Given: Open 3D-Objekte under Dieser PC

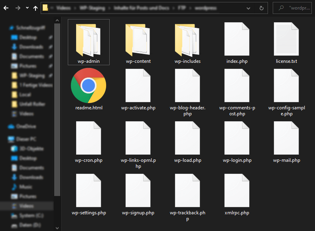Looking at the screenshot, I should point(28,149).
